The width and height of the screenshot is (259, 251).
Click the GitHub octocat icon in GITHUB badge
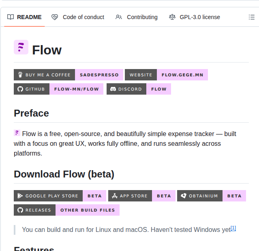pyautogui.click(x=20, y=89)
